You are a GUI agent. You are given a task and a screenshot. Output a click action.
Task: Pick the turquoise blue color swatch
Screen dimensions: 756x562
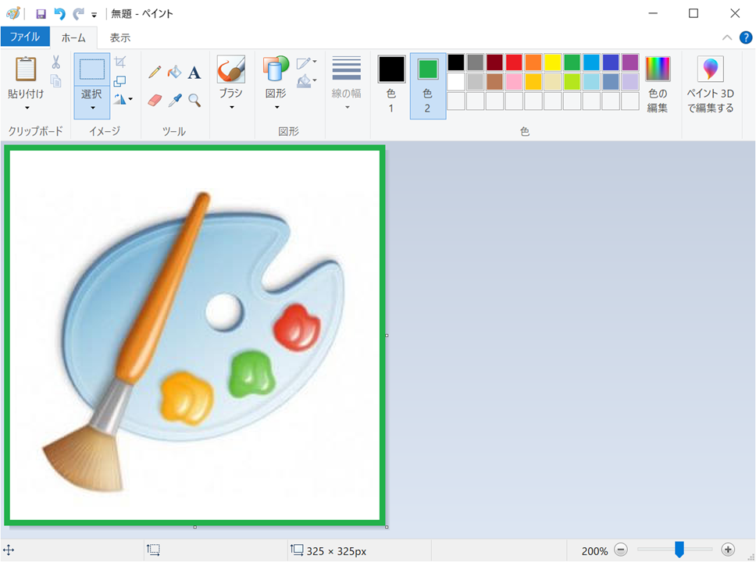coord(591,62)
